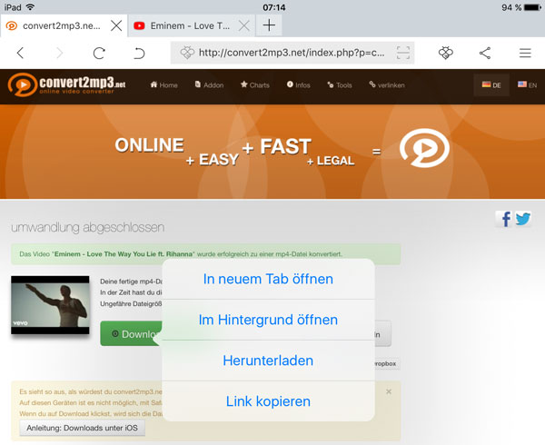Click the Dropbox button behind the popup

387,363
